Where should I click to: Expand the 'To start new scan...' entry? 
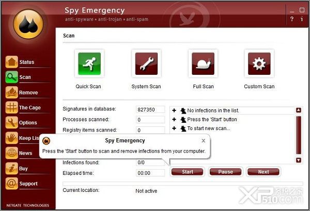tap(174, 128)
